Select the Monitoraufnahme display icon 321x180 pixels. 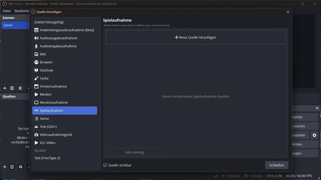pyautogui.click(x=36, y=103)
